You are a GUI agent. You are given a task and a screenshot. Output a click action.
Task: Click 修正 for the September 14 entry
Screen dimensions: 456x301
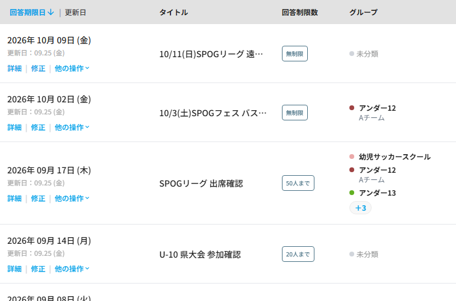coord(38,268)
